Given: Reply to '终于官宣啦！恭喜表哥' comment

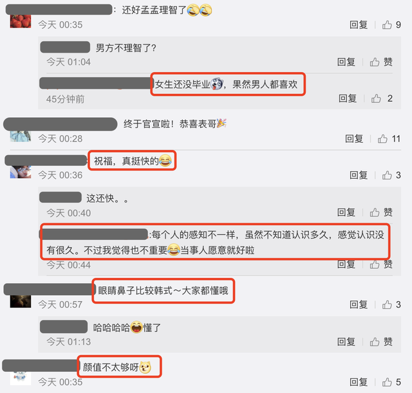Looking at the screenshot, I should click(354, 139).
